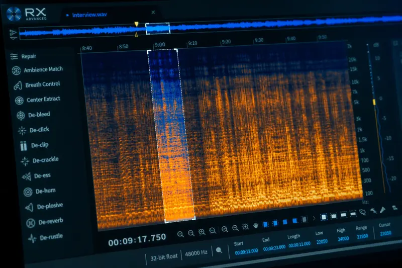Open the De-crackle module
Screen dimensions: 402x268
[40, 160]
